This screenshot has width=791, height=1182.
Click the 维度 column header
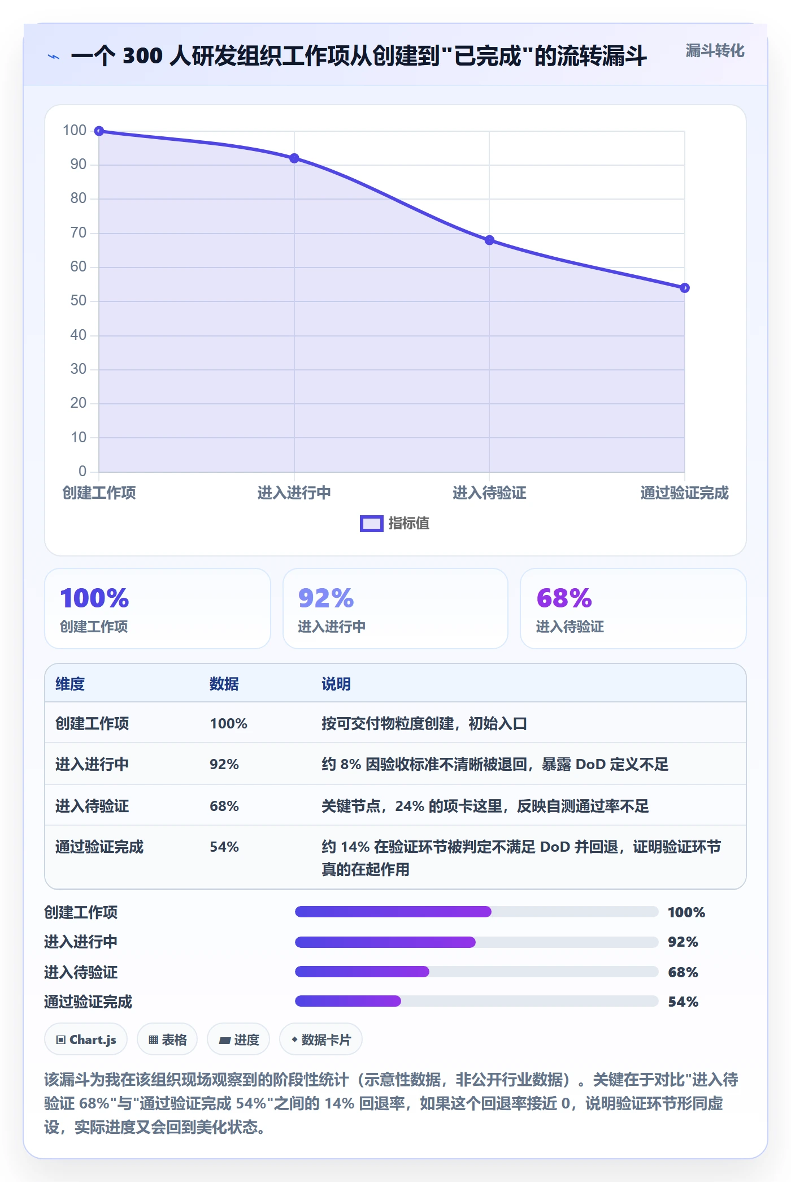70,684
